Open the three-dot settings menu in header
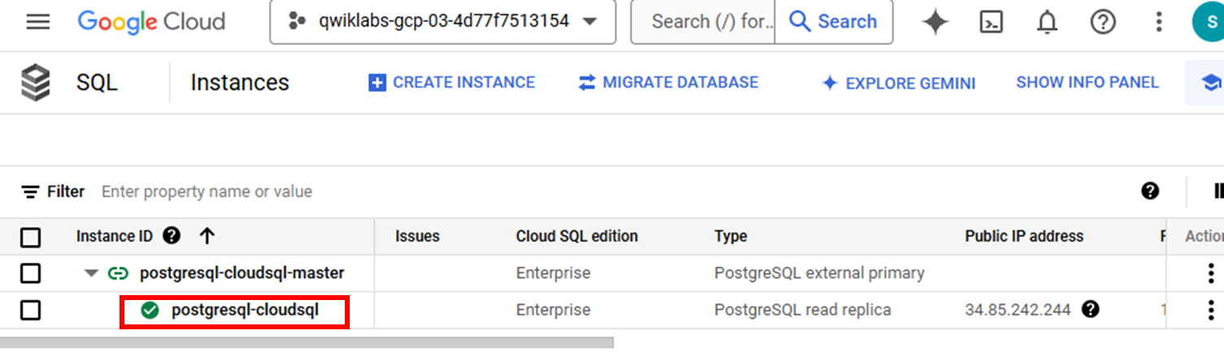 1159,22
